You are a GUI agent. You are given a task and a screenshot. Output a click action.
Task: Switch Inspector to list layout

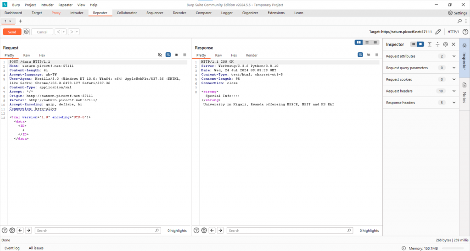pyautogui.click(x=414, y=44)
